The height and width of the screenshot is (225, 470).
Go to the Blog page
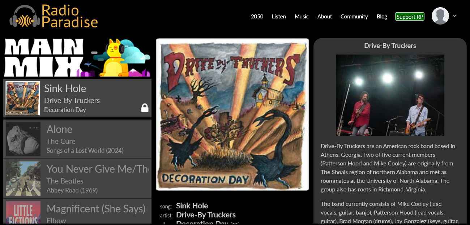click(x=382, y=16)
